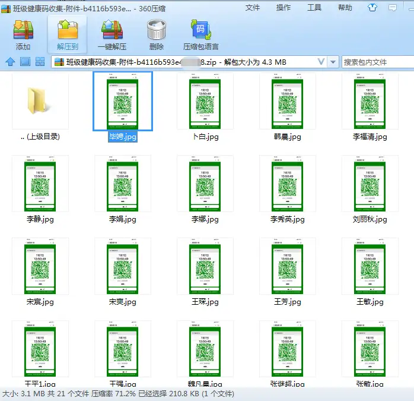The width and height of the screenshot is (414, 401).
Task: Click the status bar text 压缩率 71.2%
Action: pyautogui.click(x=113, y=394)
